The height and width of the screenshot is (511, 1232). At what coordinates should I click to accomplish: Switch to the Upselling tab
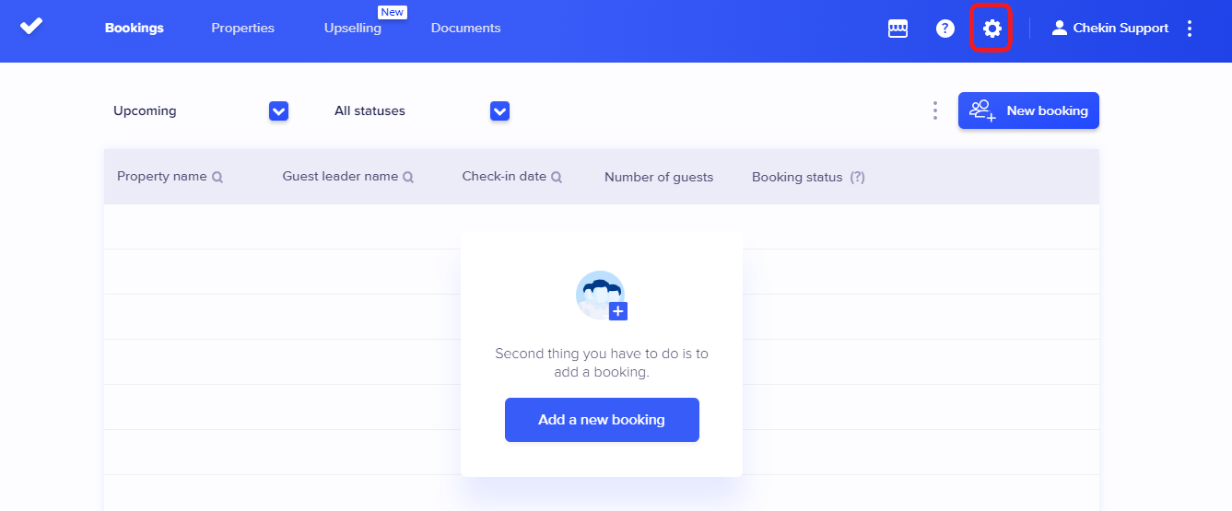352,29
